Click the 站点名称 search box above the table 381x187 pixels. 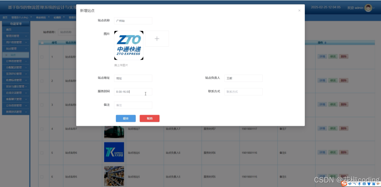click(x=67, y=32)
